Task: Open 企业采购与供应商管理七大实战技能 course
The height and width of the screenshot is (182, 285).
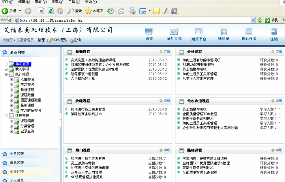Action: pyautogui.click(x=210, y=128)
